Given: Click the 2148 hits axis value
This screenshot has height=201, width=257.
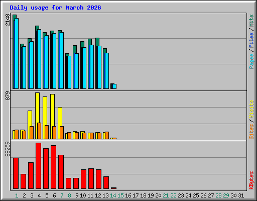Looking at the screenshot, I should tap(8, 20).
